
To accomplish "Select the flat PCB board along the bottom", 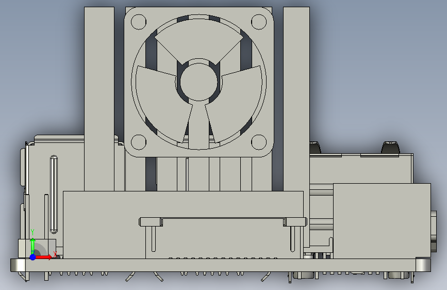I will click(x=220, y=265).
